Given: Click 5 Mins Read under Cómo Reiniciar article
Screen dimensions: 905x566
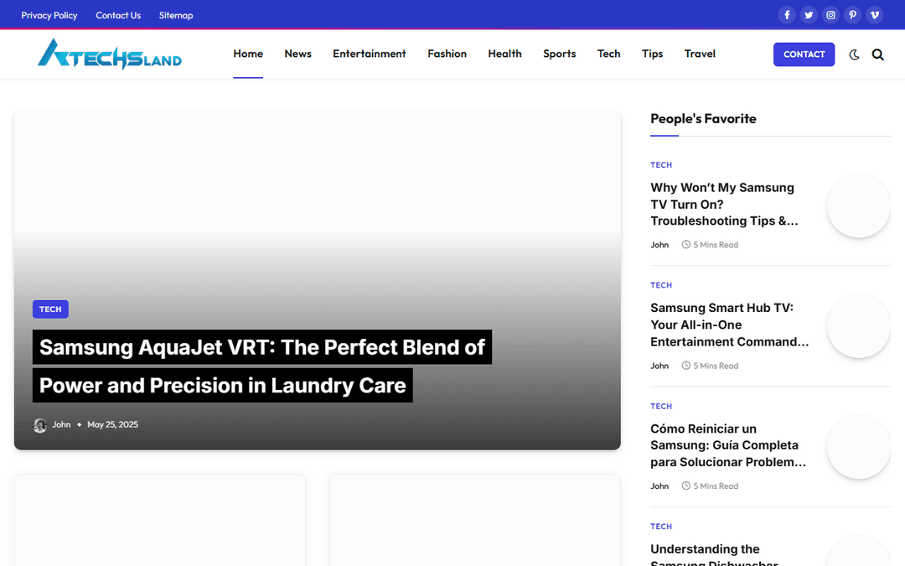Looking at the screenshot, I should (x=710, y=486).
